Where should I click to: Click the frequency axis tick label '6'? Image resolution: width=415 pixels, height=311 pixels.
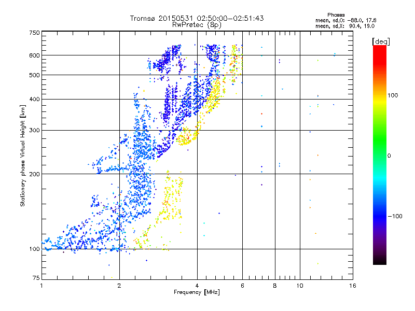(x=242, y=286)
